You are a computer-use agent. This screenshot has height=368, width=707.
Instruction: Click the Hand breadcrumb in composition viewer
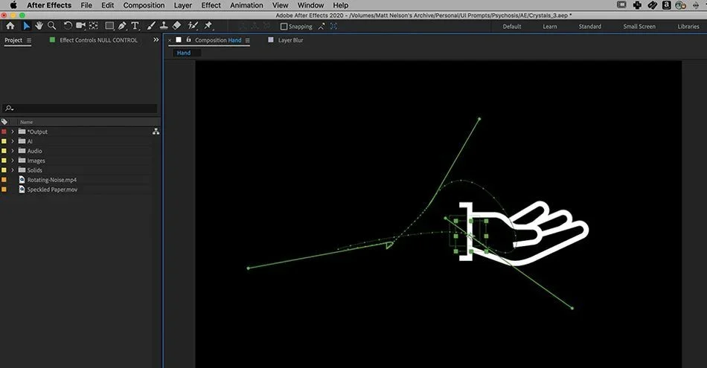click(x=184, y=53)
